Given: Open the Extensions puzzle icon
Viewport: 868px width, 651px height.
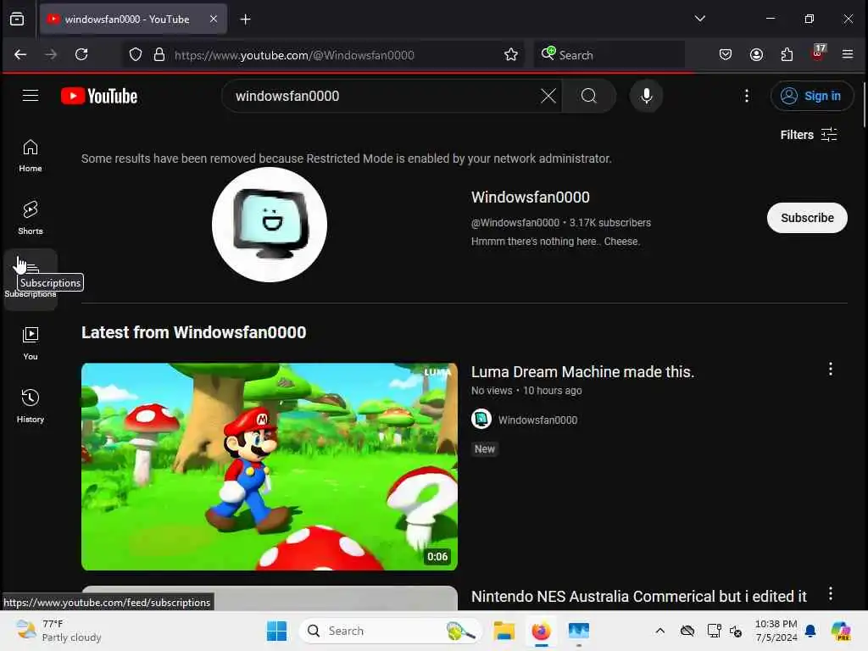Looking at the screenshot, I should pyautogui.click(x=787, y=54).
